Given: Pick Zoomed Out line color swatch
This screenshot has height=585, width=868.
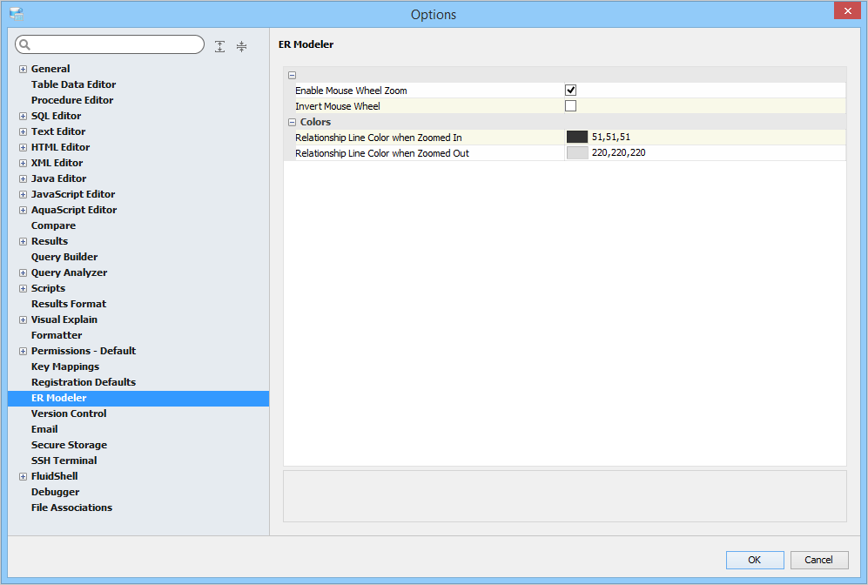Looking at the screenshot, I should pyautogui.click(x=577, y=152).
